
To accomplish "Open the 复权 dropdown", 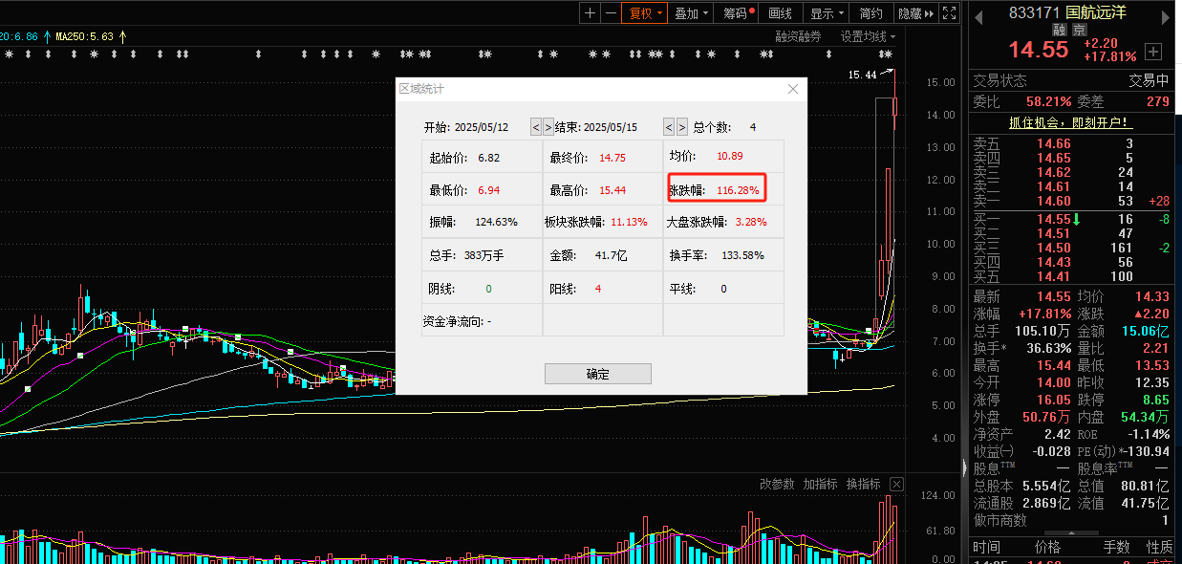I will tap(645, 13).
